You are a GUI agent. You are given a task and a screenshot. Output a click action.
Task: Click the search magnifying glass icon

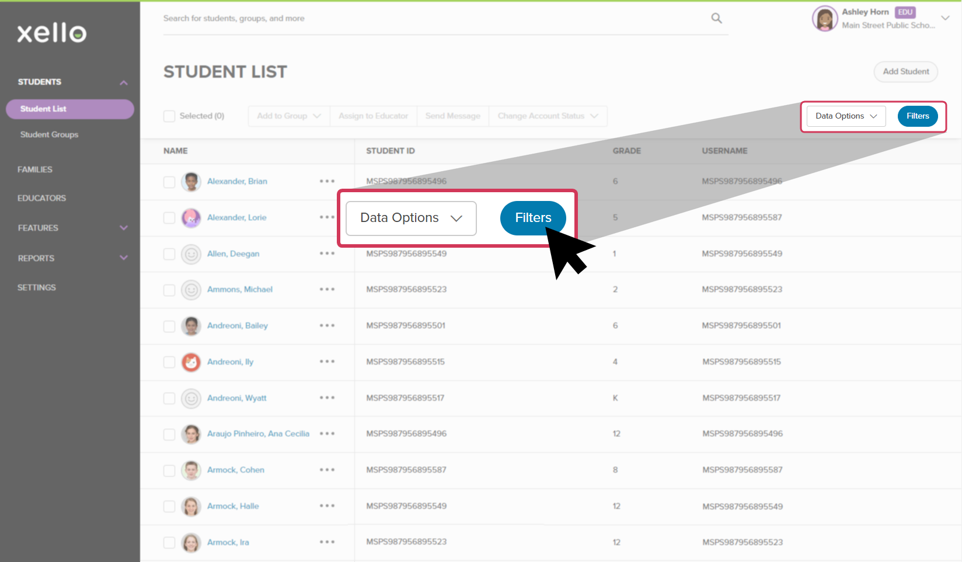[x=716, y=19]
